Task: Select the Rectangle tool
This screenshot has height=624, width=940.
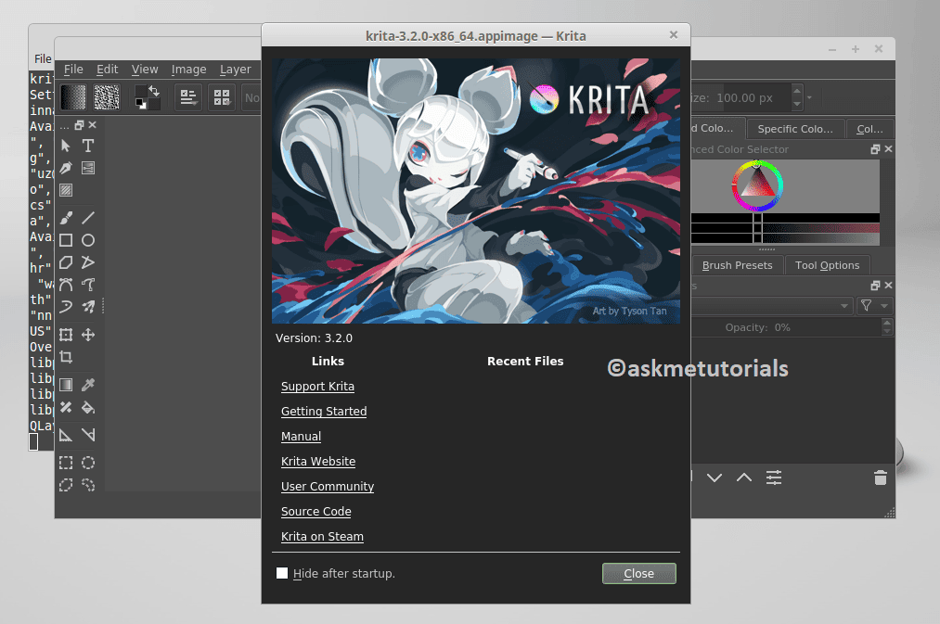Action: click(x=66, y=240)
